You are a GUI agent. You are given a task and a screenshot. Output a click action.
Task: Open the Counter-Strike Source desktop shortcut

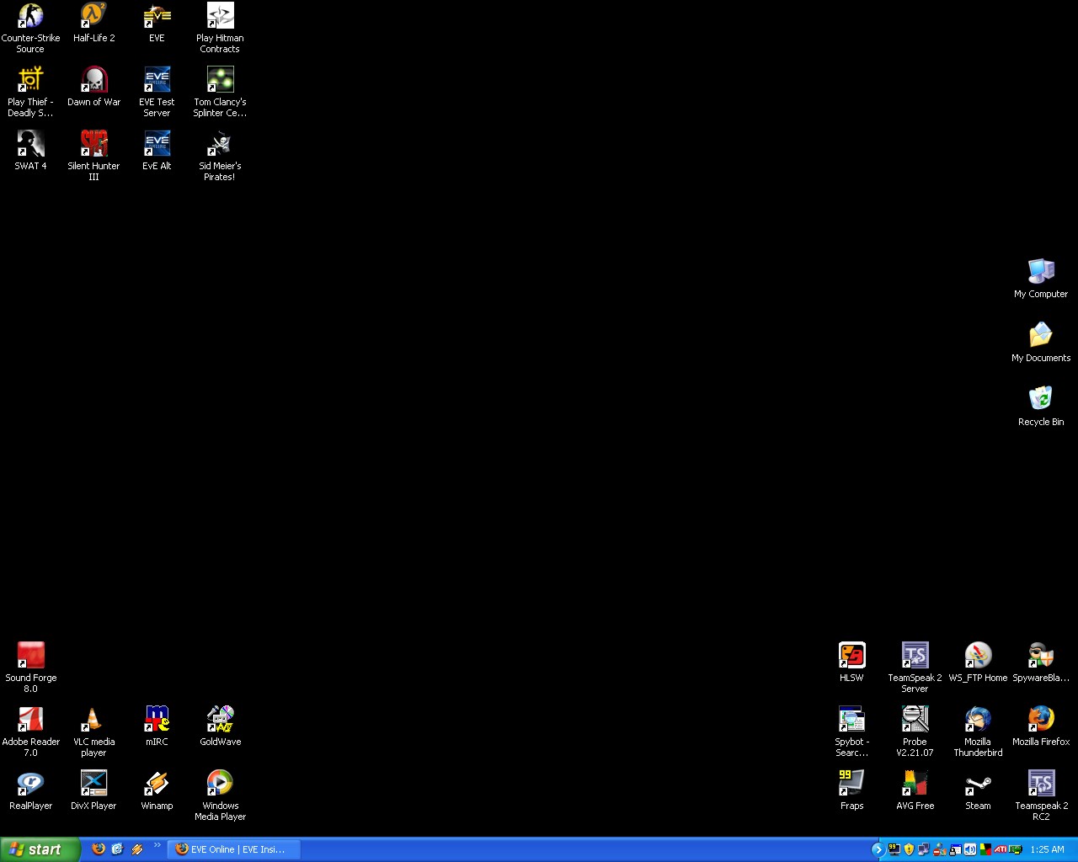[31, 28]
